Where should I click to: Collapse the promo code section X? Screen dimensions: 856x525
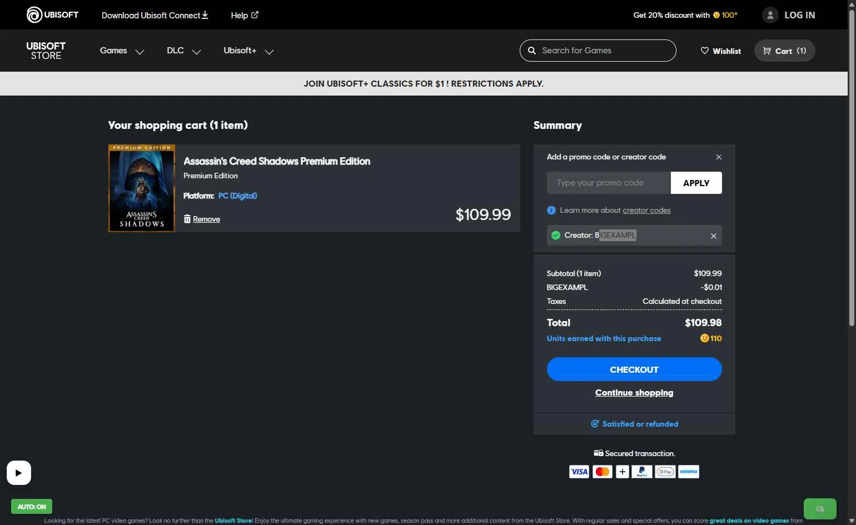click(719, 157)
